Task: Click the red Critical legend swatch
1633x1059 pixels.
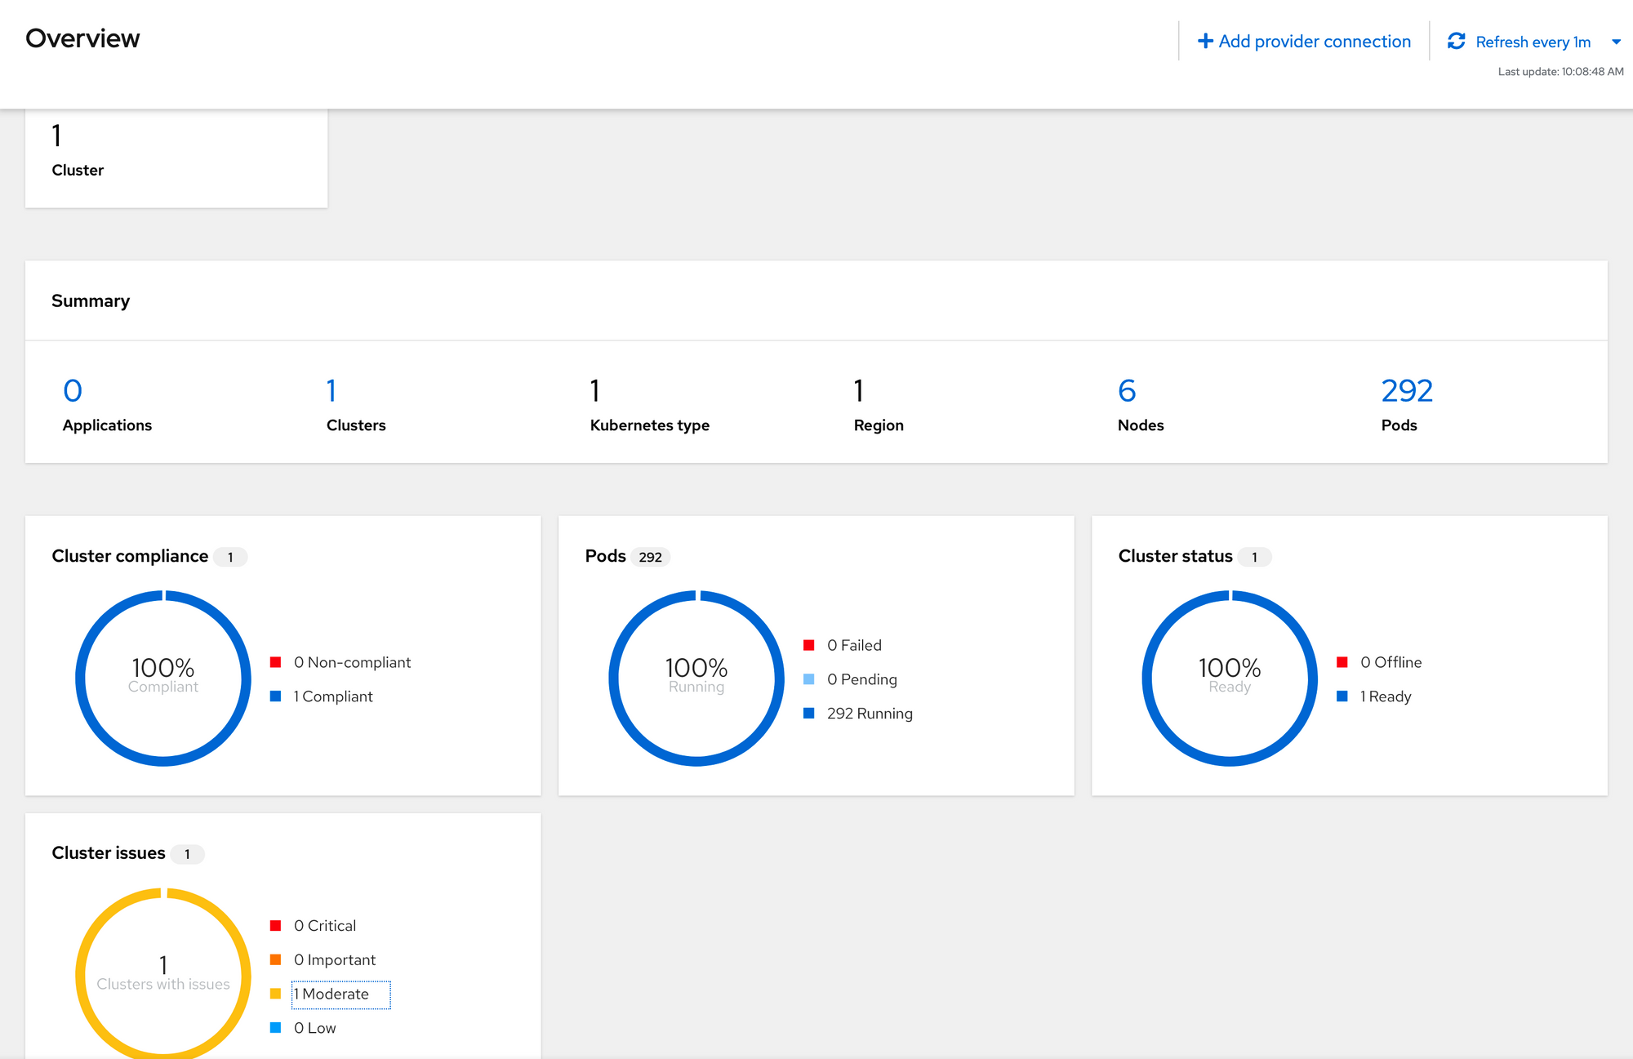Action: click(x=276, y=925)
